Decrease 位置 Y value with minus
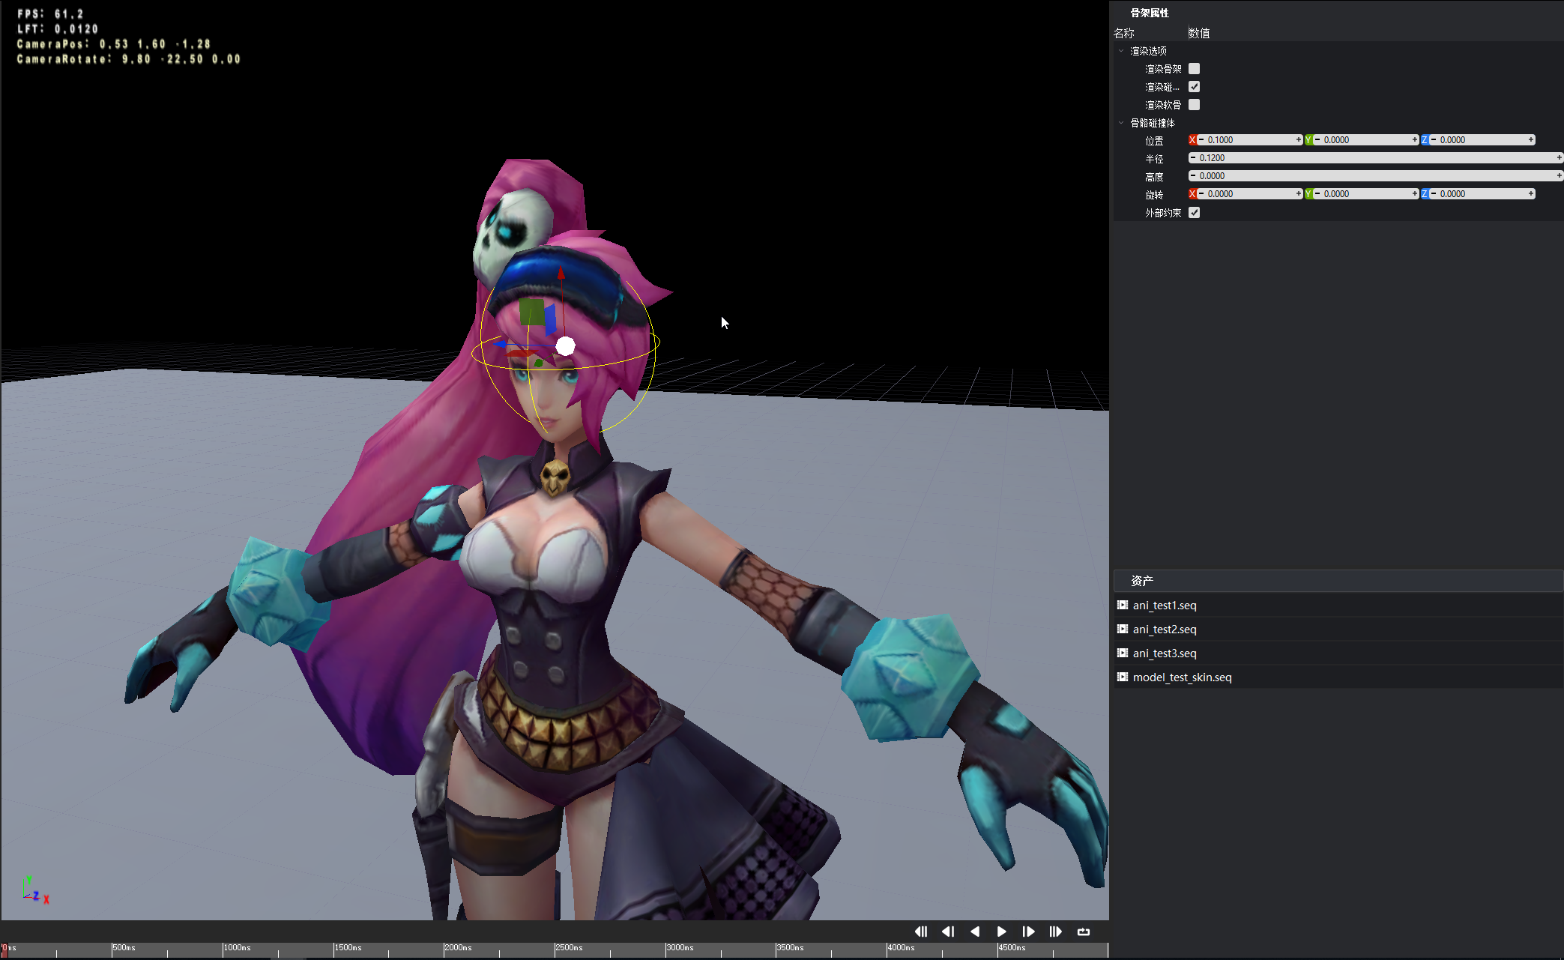The image size is (1564, 960). point(1317,140)
